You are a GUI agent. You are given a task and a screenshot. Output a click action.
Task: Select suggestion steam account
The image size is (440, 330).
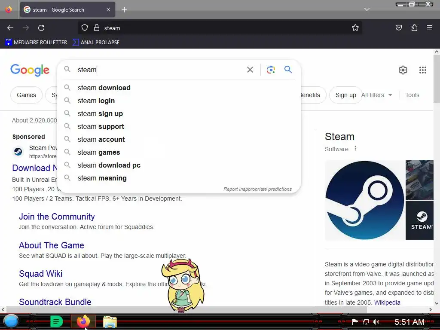179,140
